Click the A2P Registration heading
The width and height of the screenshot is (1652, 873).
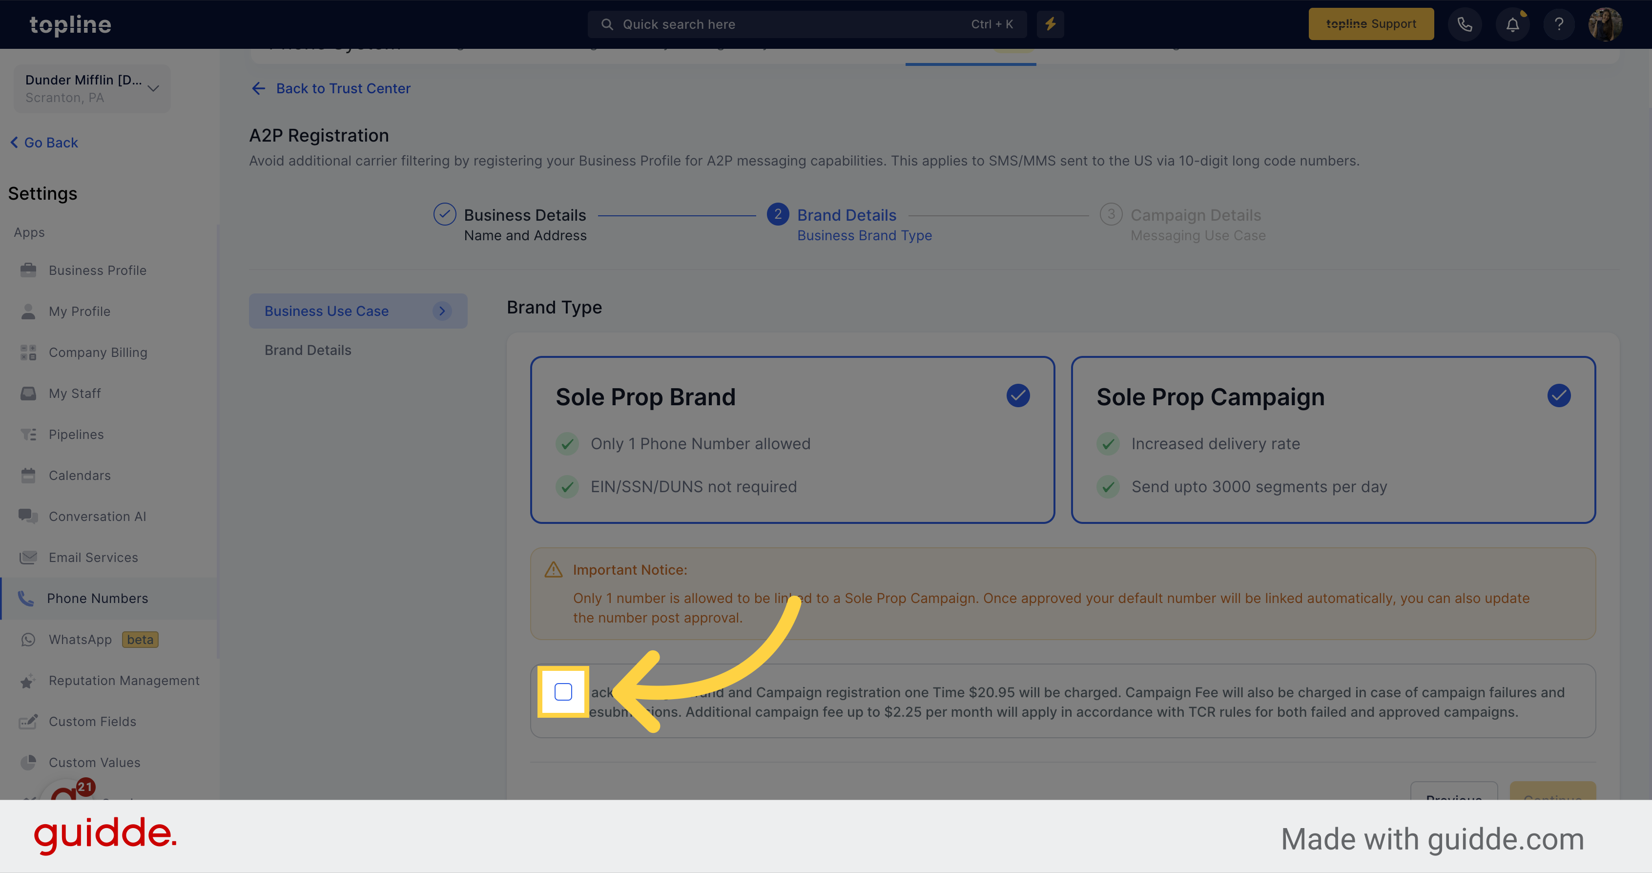(x=319, y=135)
